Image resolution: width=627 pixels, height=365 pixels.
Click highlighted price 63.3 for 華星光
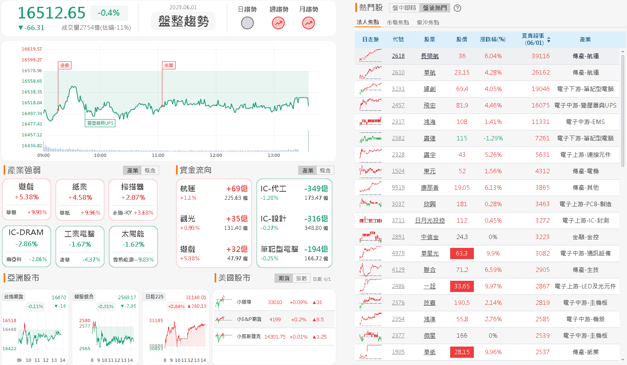click(x=462, y=253)
